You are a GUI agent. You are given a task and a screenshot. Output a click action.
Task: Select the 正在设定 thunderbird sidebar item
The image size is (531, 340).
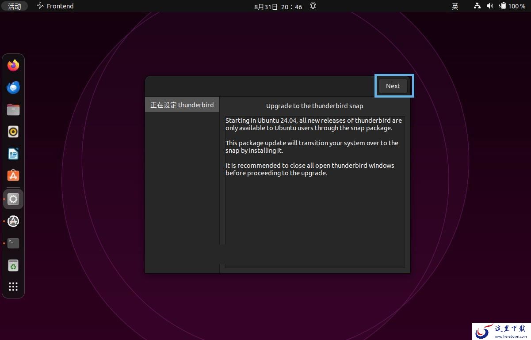pos(182,105)
